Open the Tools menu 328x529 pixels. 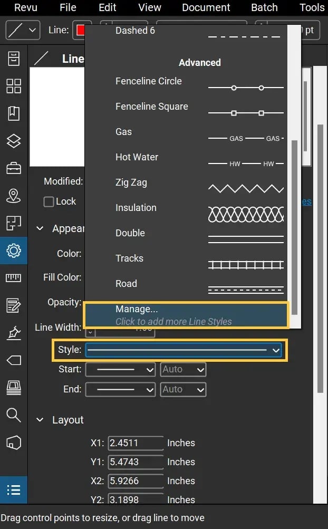[312, 7]
